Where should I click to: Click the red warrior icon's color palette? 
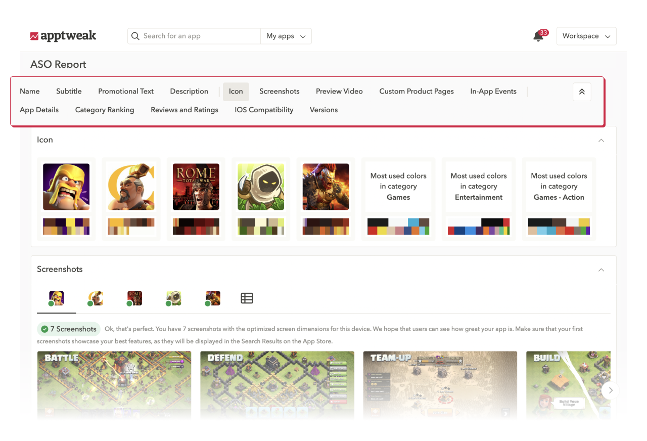(326, 227)
